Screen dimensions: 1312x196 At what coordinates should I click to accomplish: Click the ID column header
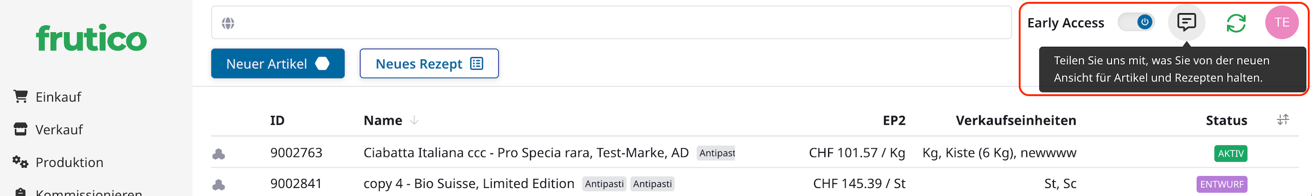pyautogui.click(x=277, y=121)
